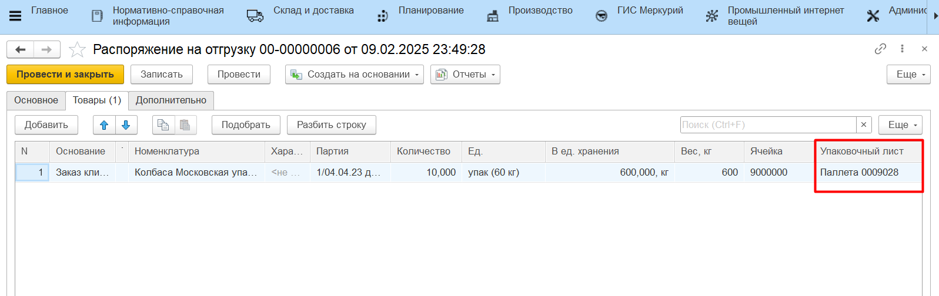
Task: Open the 'Дополнительно' tab
Action: point(171,100)
